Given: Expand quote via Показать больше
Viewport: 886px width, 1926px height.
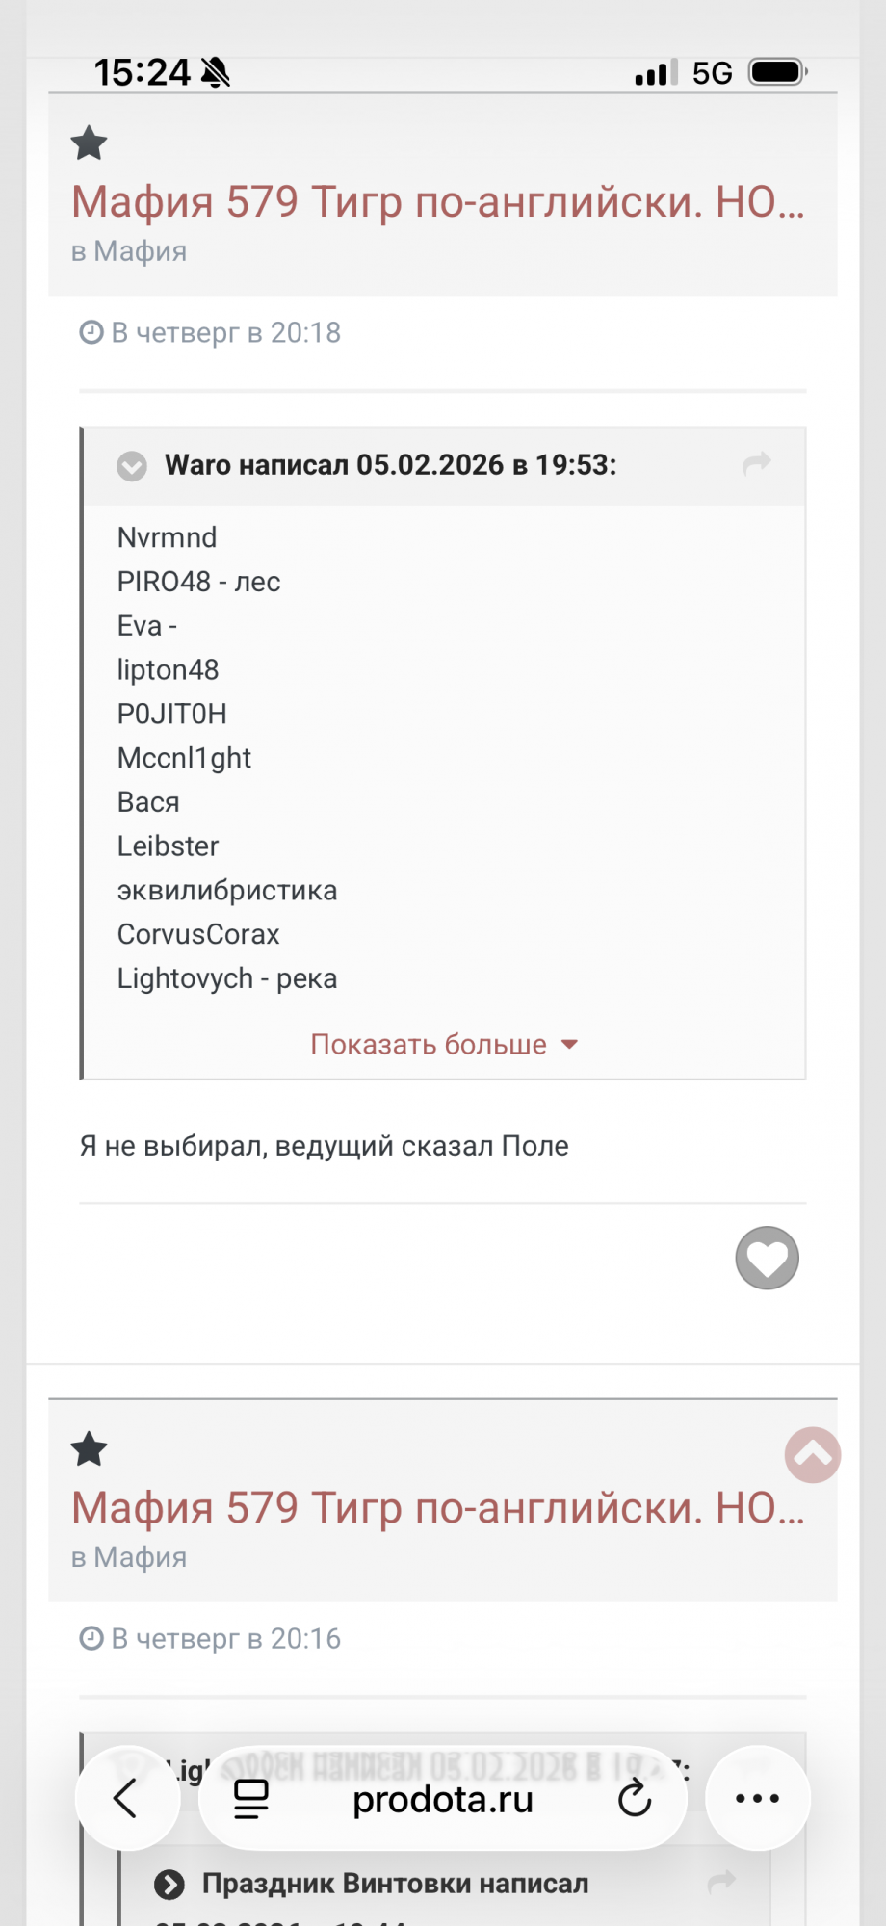Looking at the screenshot, I should 429,1045.
